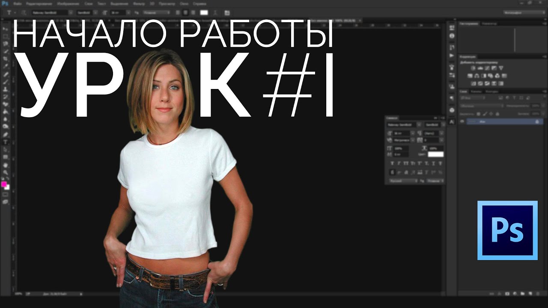Viewport: 548px width, 308px height.
Task: Toggle Character and Paragraph panels button
Action: 227,12
